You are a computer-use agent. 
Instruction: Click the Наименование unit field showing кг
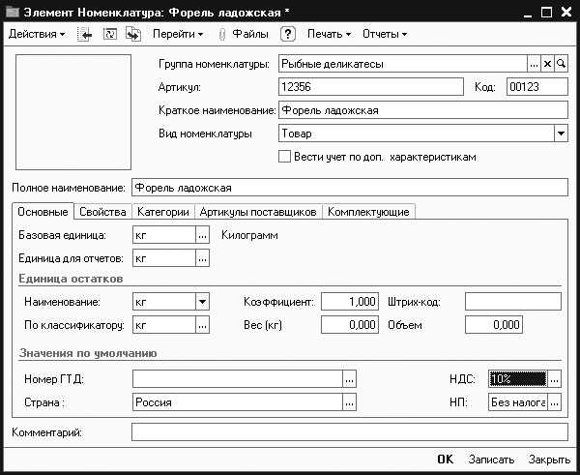(164, 302)
